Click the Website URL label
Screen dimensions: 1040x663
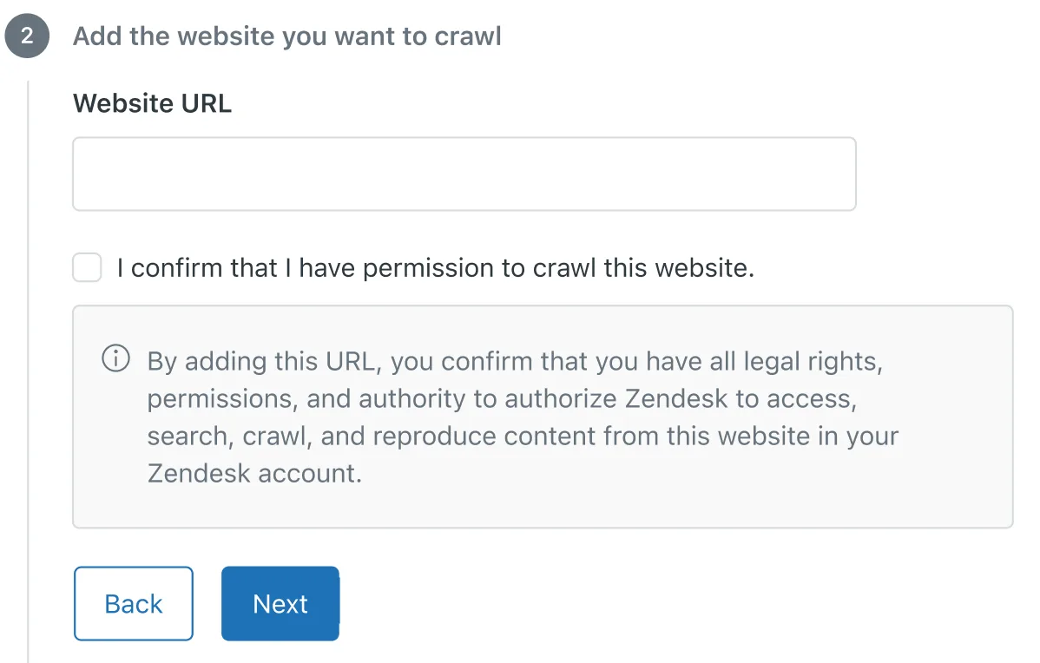[x=152, y=103]
